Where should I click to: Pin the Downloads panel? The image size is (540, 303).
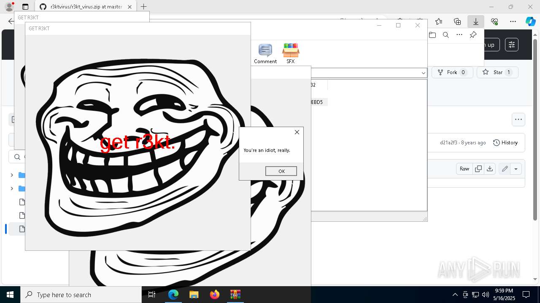(x=473, y=35)
